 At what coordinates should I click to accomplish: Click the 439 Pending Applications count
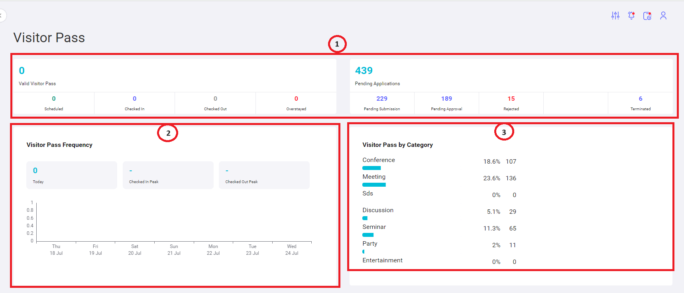pos(364,70)
